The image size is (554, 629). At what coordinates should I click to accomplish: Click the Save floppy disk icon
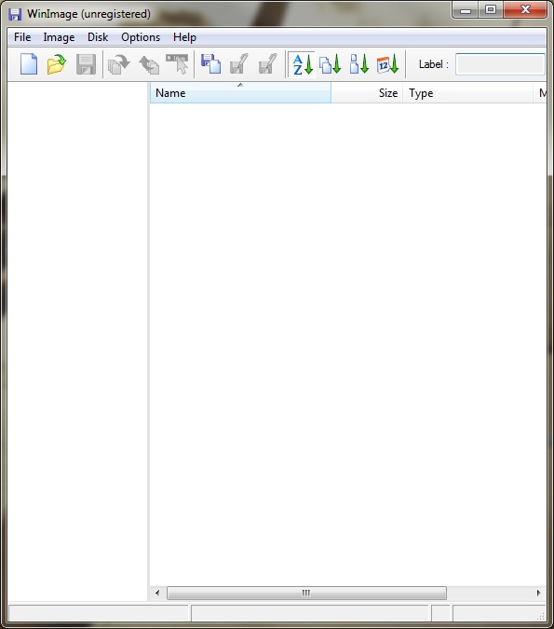(86, 64)
